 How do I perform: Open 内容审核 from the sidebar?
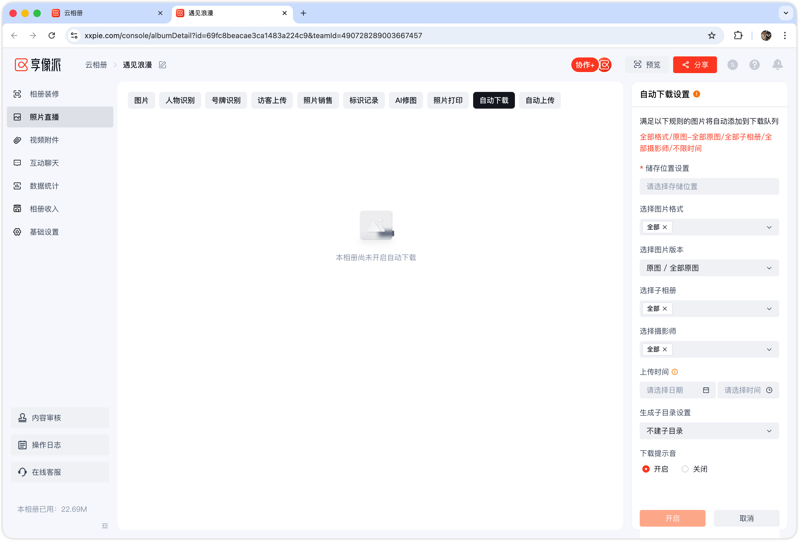[x=60, y=417]
